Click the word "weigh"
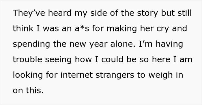Screen dimensions: 202x105 pos(160,75)
